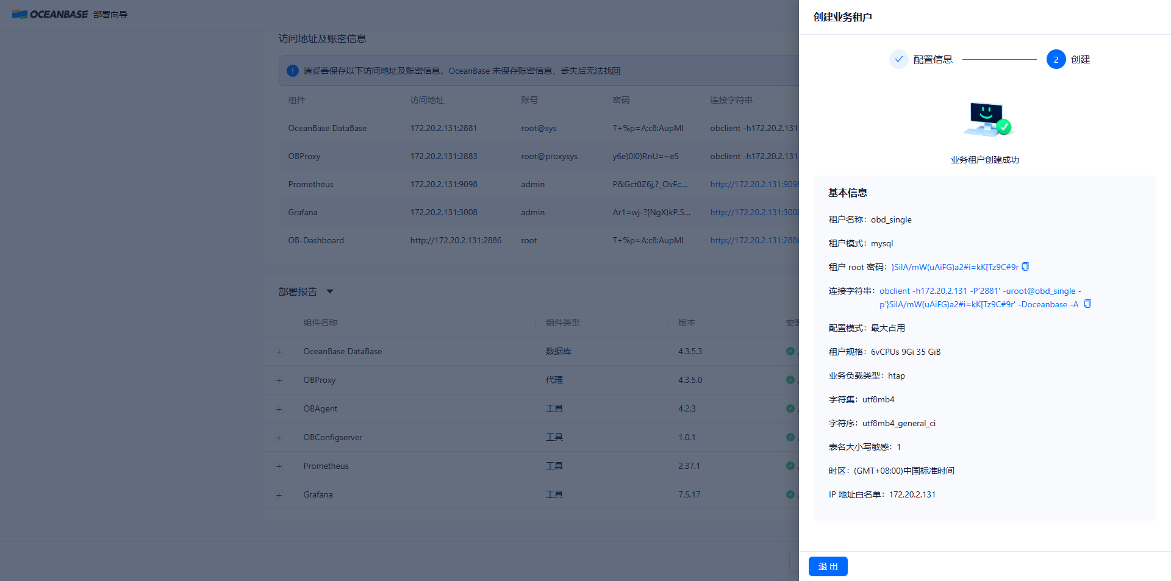
Task: Collapse the 部署报告 section arrow
Action: point(330,291)
